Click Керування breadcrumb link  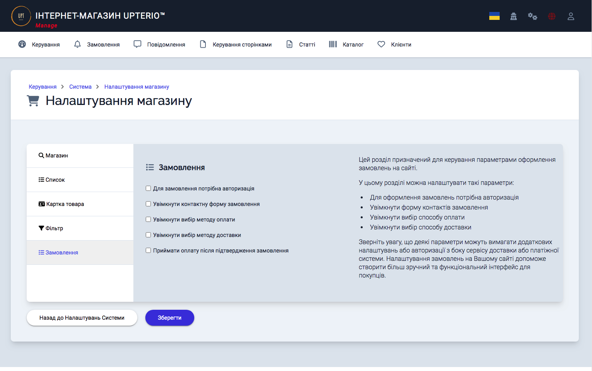point(43,87)
